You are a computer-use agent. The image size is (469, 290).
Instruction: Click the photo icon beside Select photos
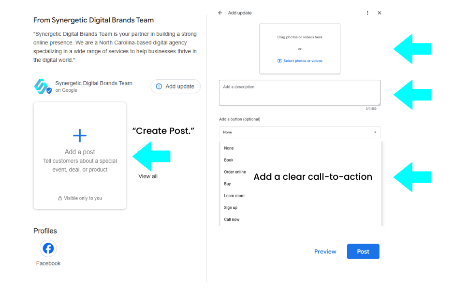click(279, 61)
